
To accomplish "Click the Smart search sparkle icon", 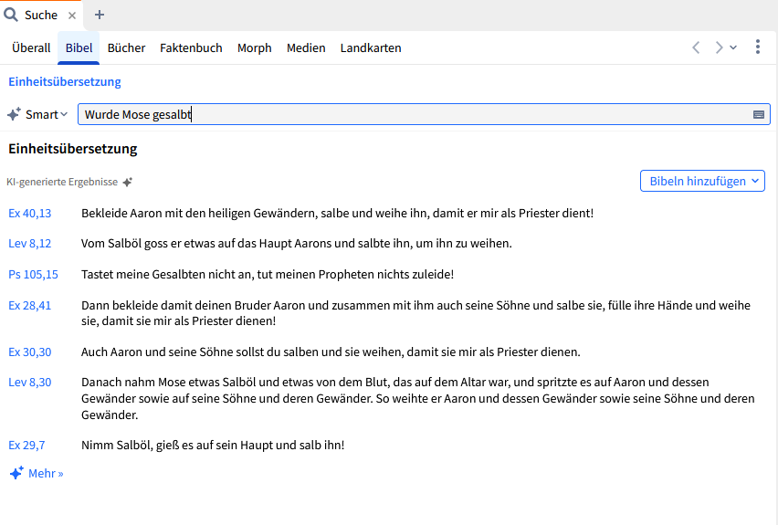I will (x=14, y=114).
